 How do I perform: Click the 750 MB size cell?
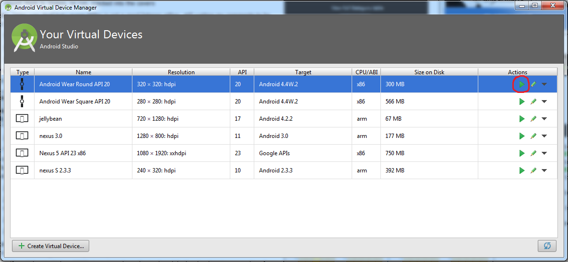[429, 153]
